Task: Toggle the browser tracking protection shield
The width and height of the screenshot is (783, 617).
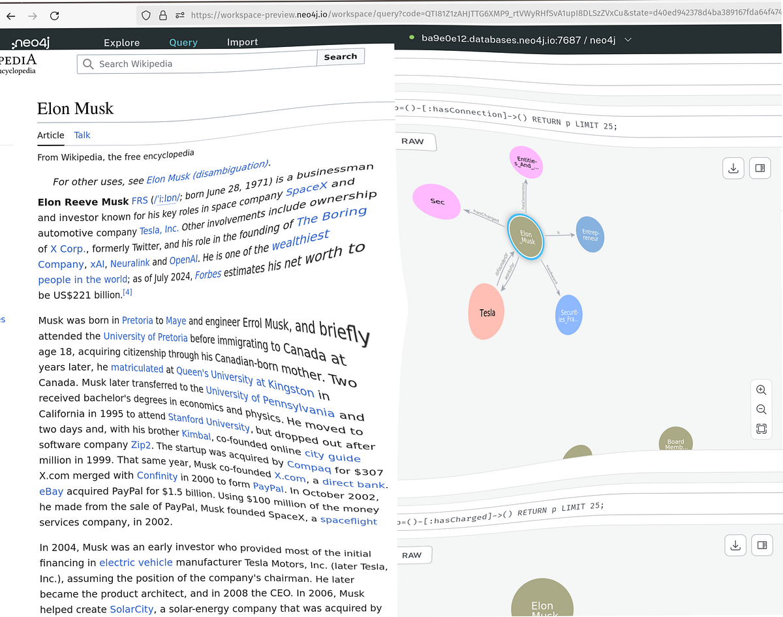Action: (x=145, y=16)
